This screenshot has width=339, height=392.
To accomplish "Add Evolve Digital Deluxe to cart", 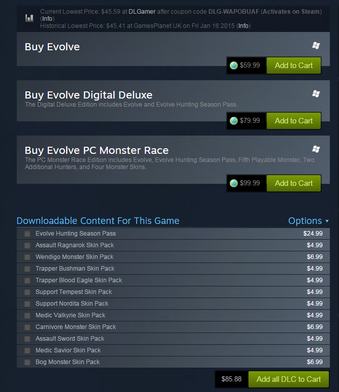I will [294, 121].
